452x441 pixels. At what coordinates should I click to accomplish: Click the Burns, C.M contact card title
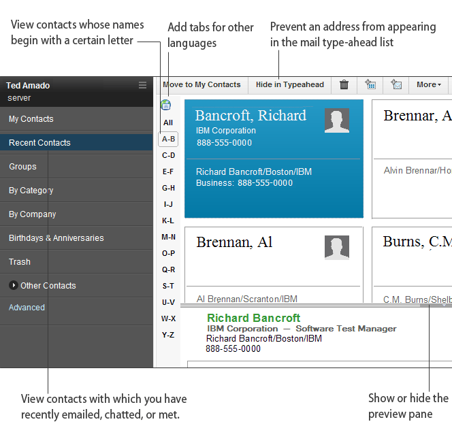pyautogui.click(x=417, y=242)
